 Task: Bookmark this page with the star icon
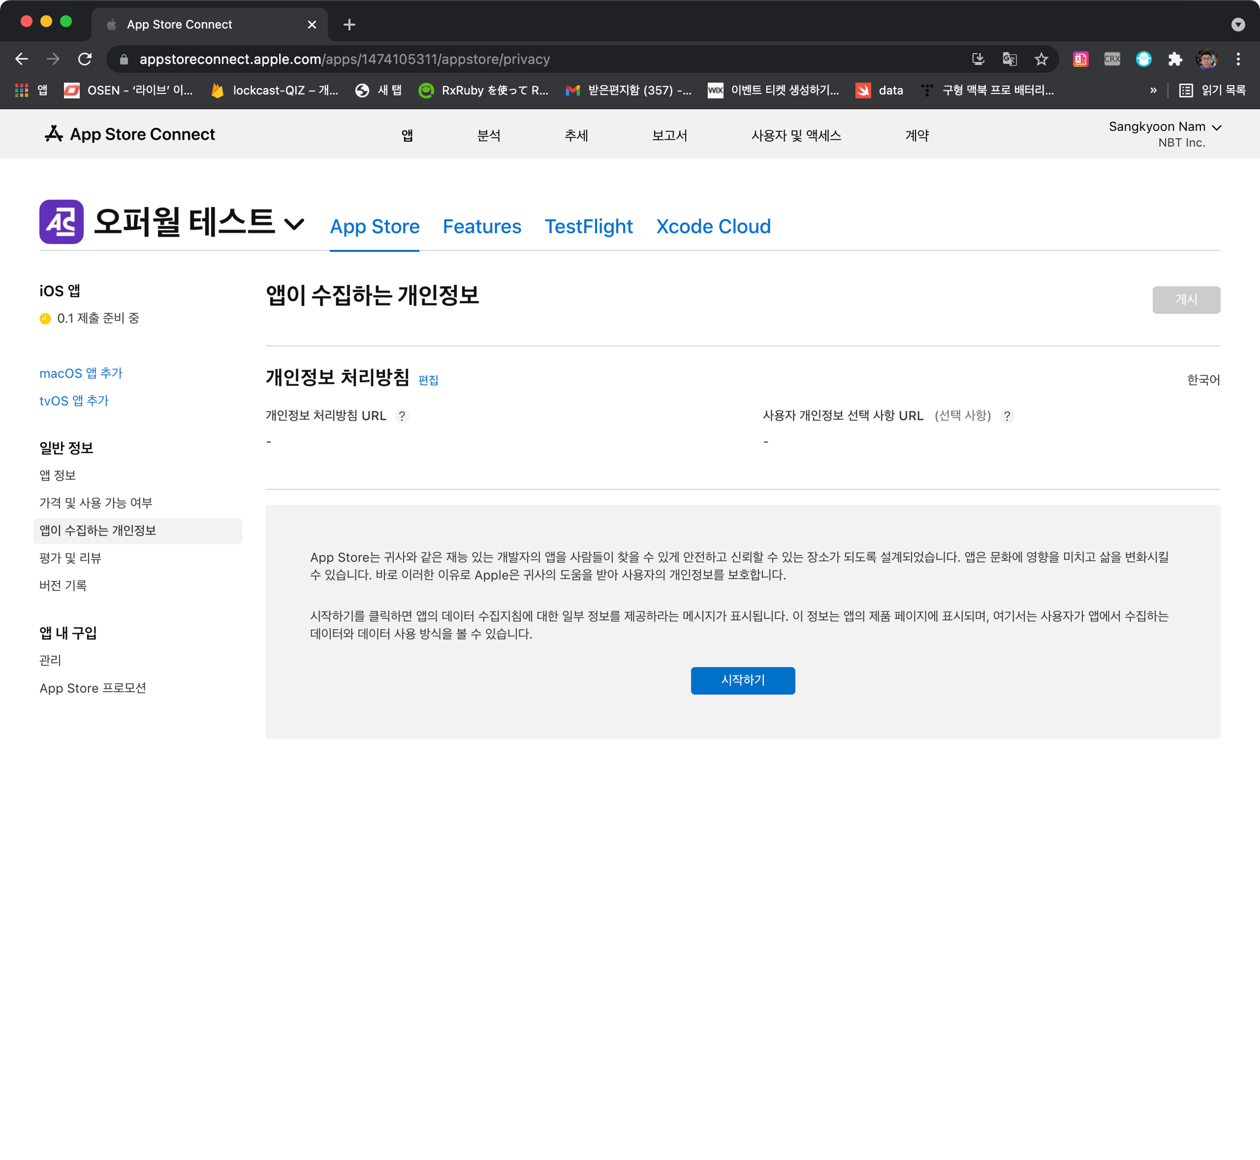coord(1041,59)
